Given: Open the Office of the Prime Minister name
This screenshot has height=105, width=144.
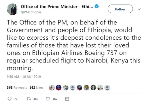Looking at the screenshot, I should [57, 7].
